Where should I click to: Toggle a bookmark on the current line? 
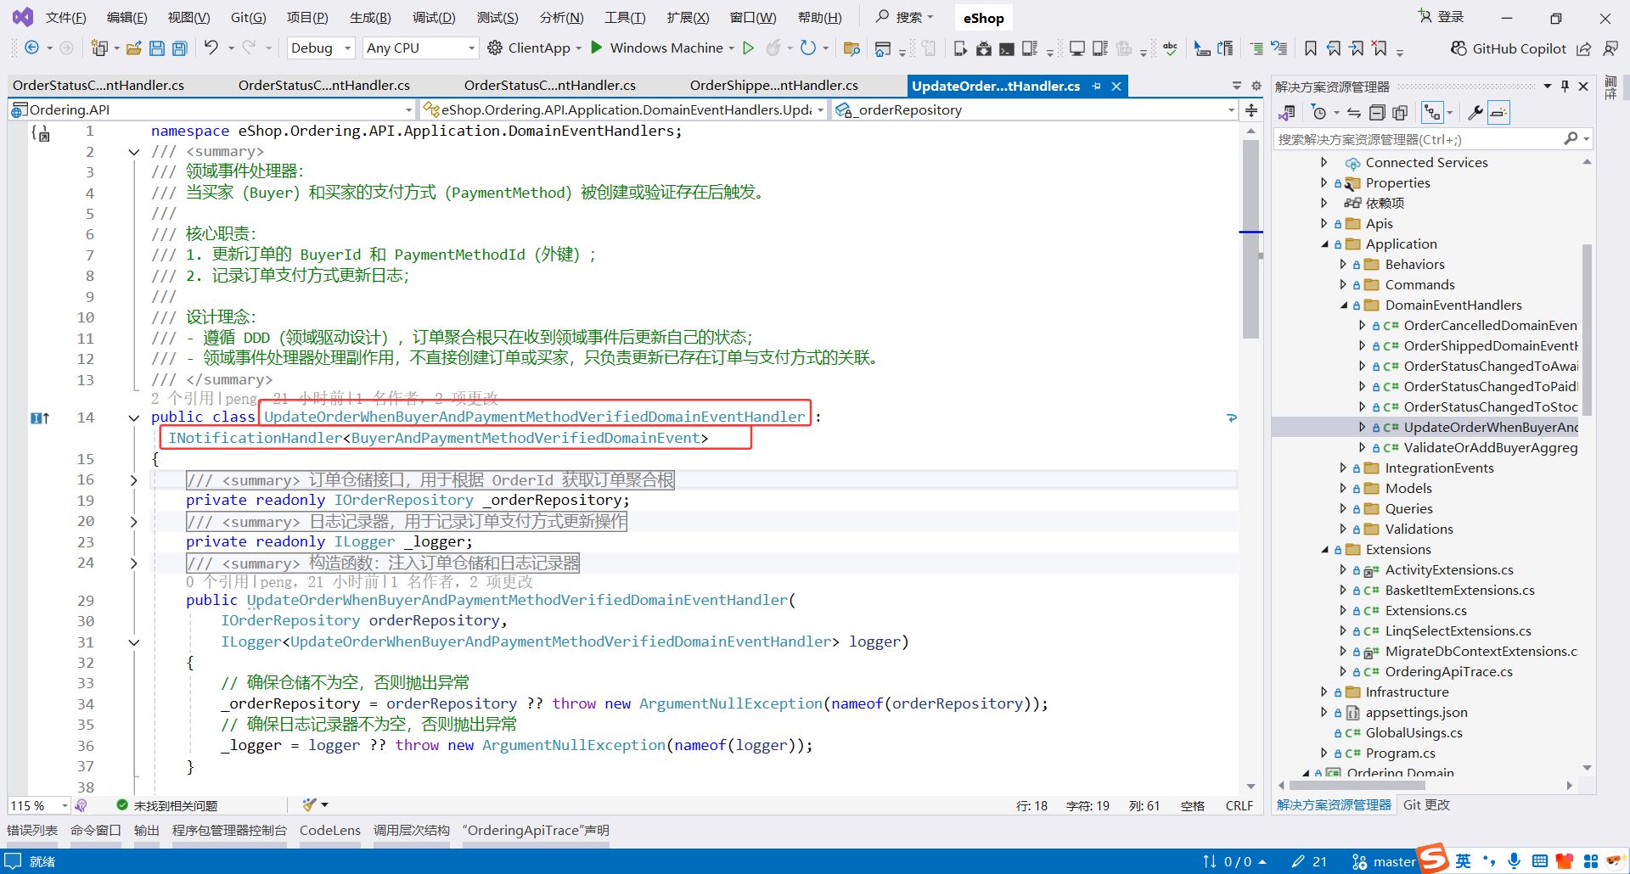pos(1311,48)
